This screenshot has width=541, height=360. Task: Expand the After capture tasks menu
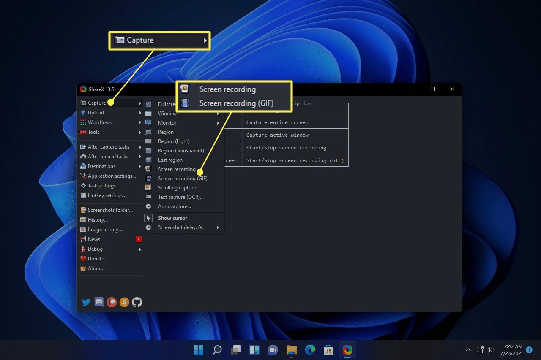(x=109, y=147)
